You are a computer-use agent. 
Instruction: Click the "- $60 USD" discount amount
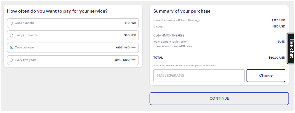click(x=278, y=27)
